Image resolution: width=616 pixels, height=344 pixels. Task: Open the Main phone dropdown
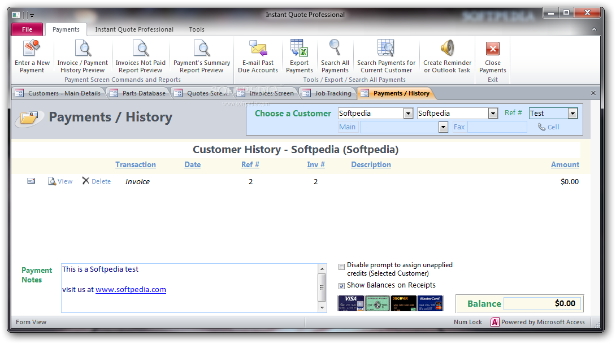tap(443, 127)
